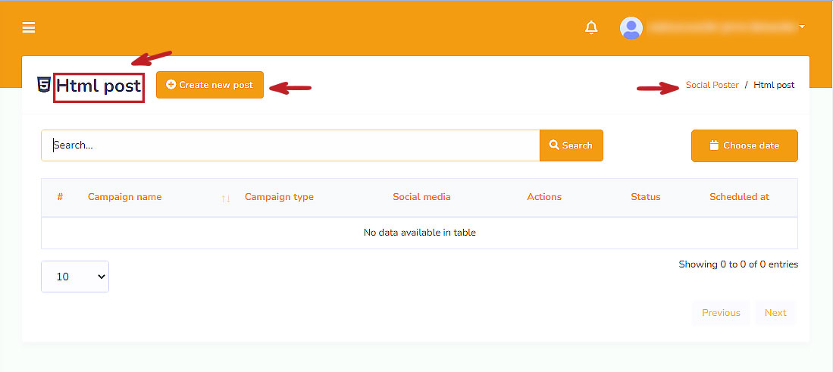Open the entries-per-page dropdown showing 10

75,277
